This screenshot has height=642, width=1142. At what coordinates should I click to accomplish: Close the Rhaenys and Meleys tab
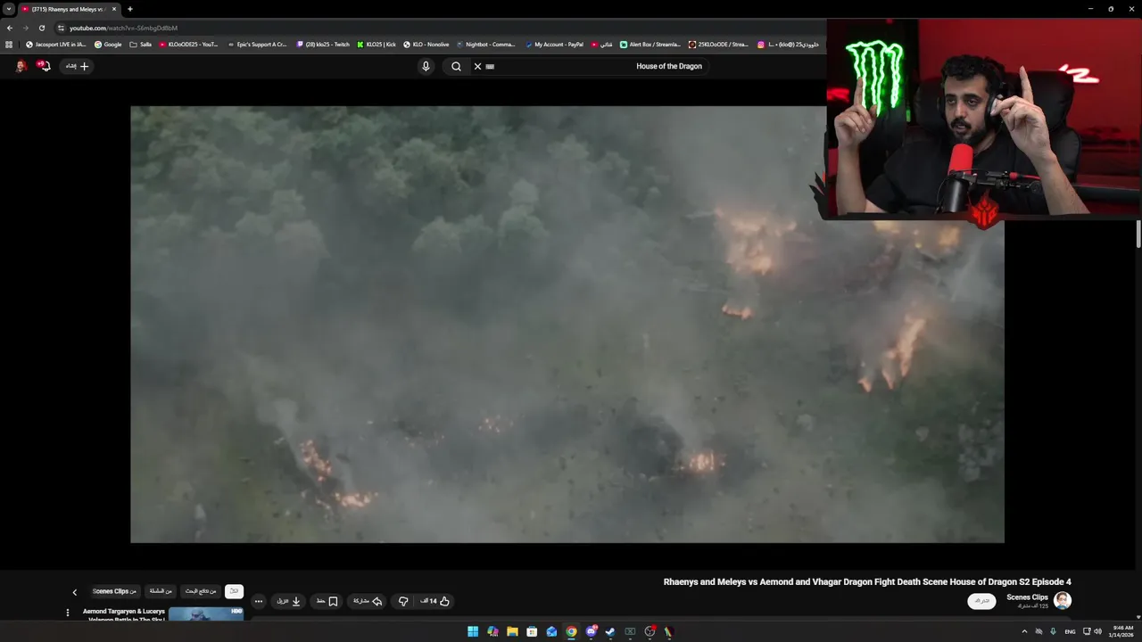[114, 9]
